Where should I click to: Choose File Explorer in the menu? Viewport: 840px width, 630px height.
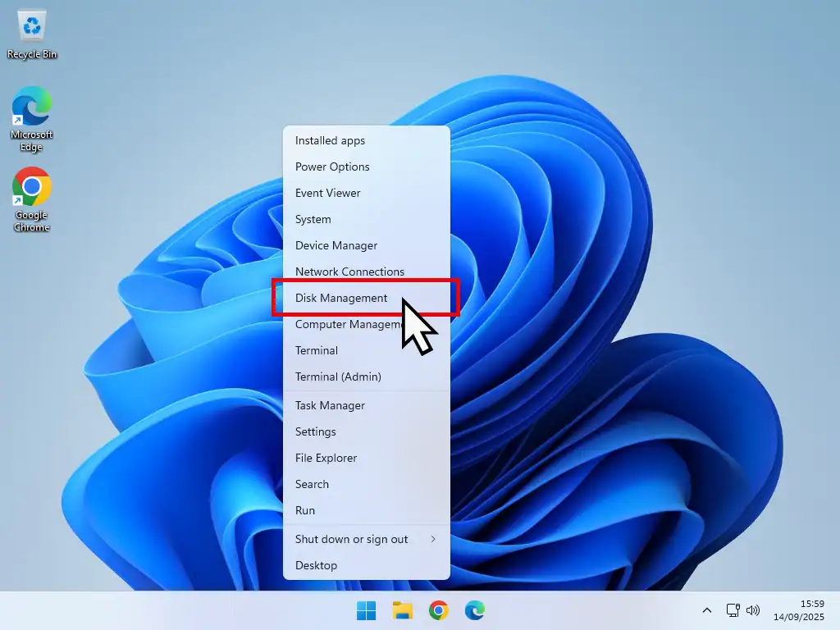367,458
